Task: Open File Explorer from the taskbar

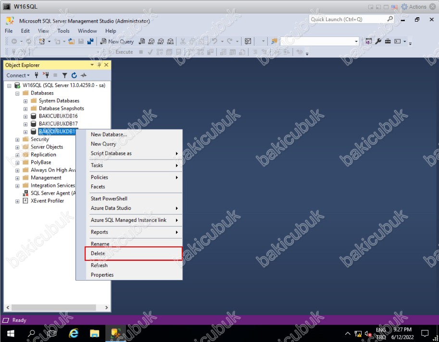Action: pos(95,333)
